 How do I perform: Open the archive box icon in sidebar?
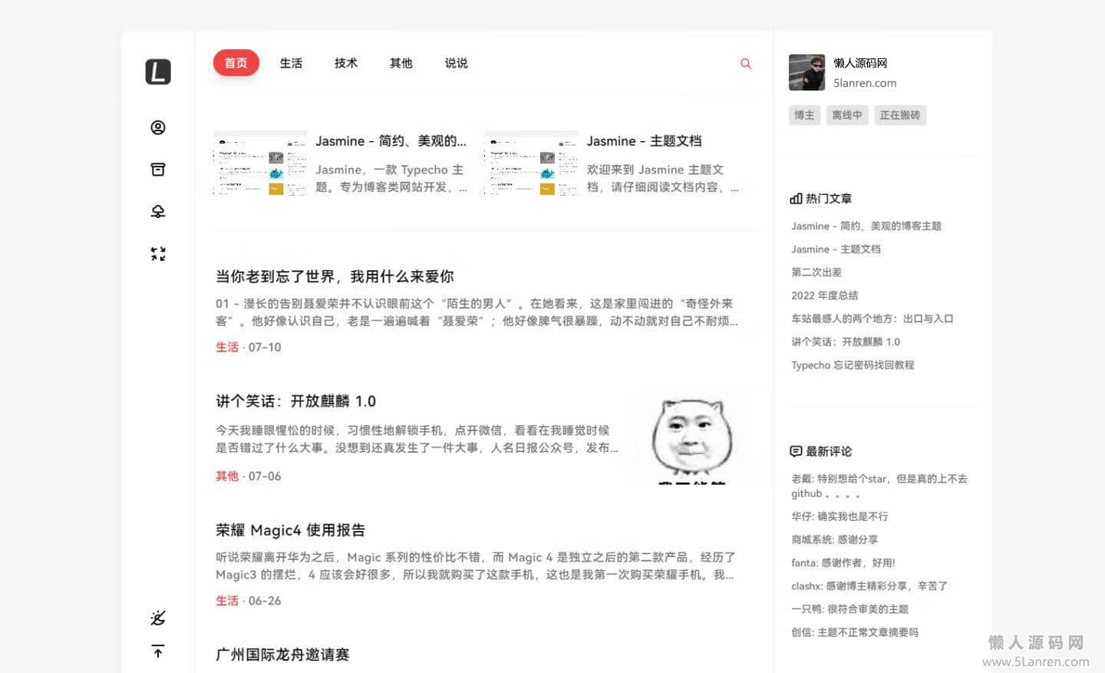click(158, 170)
